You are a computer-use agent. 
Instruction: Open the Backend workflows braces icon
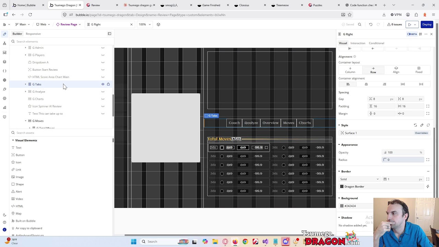(x=4, y=71)
